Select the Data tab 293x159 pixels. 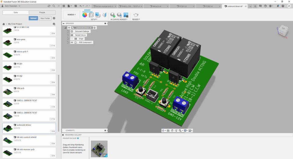(x=16, y=12)
